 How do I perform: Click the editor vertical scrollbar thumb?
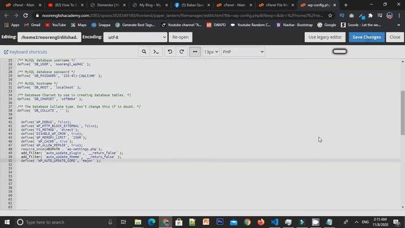(402, 113)
